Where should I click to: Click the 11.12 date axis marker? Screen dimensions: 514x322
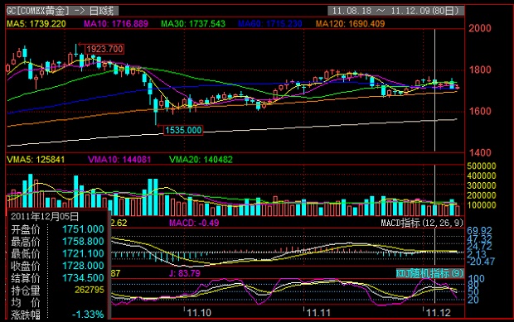point(439,313)
